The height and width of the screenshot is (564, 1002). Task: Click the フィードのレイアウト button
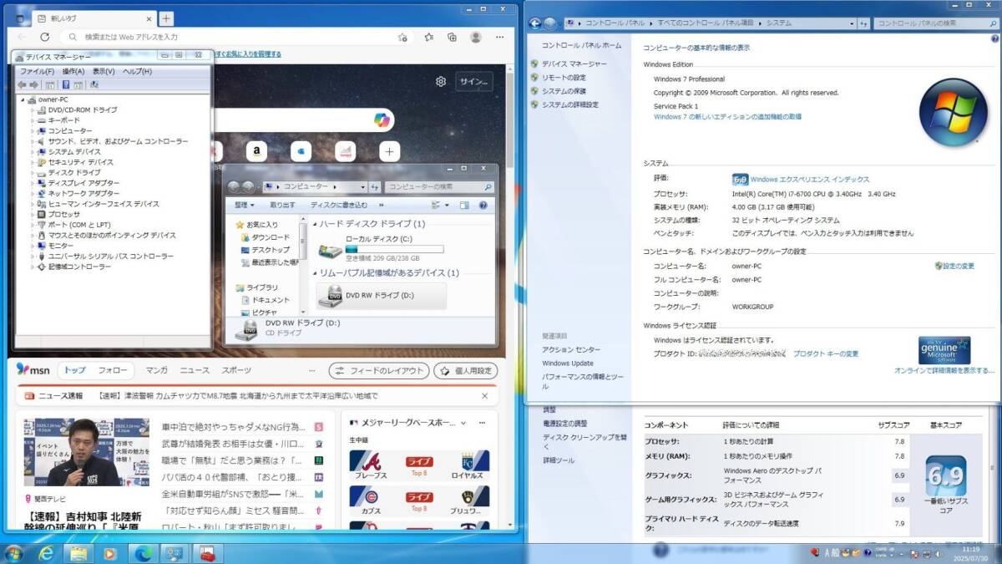(378, 371)
